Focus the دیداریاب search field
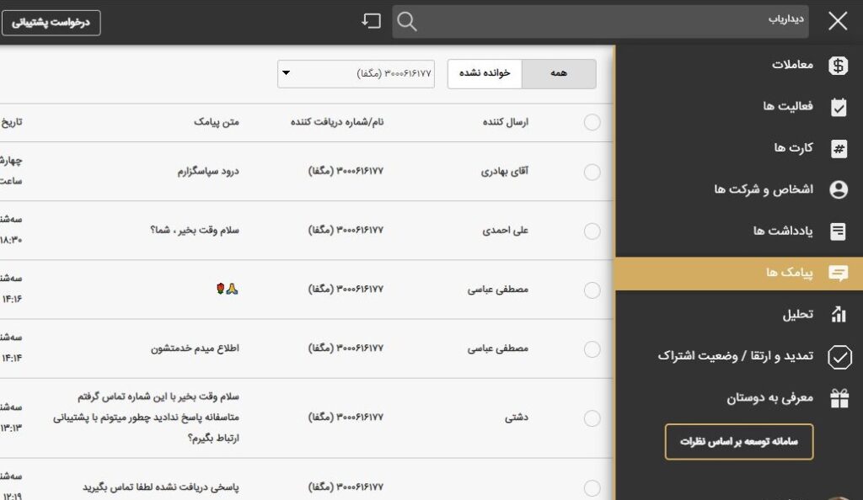Viewport: 863px width, 500px height. 600,21
